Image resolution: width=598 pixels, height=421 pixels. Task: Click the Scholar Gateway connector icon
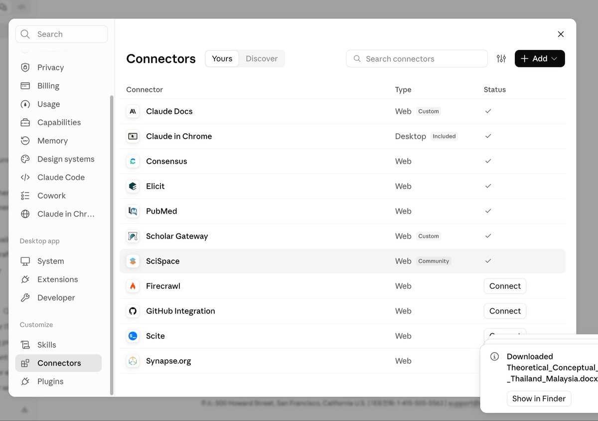133,236
